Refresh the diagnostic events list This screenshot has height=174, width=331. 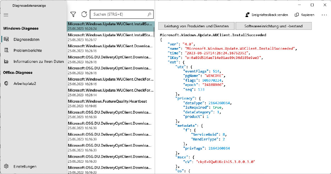(x=84, y=14)
